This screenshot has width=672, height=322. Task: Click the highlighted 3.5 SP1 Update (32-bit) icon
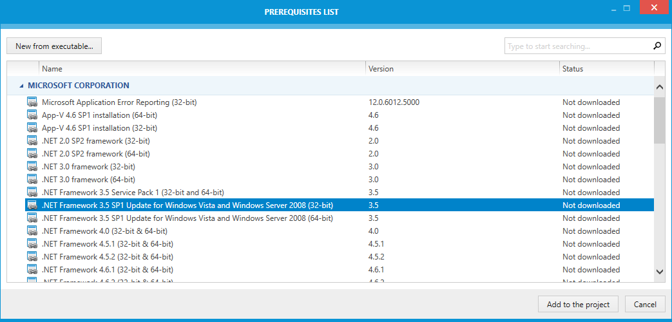click(32, 205)
